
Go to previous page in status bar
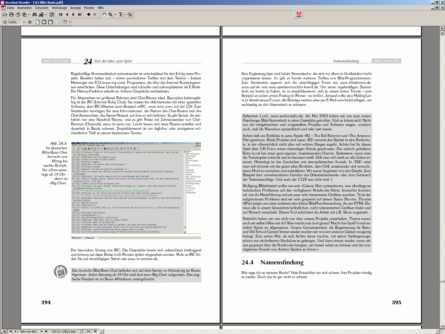[x=15, y=331]
